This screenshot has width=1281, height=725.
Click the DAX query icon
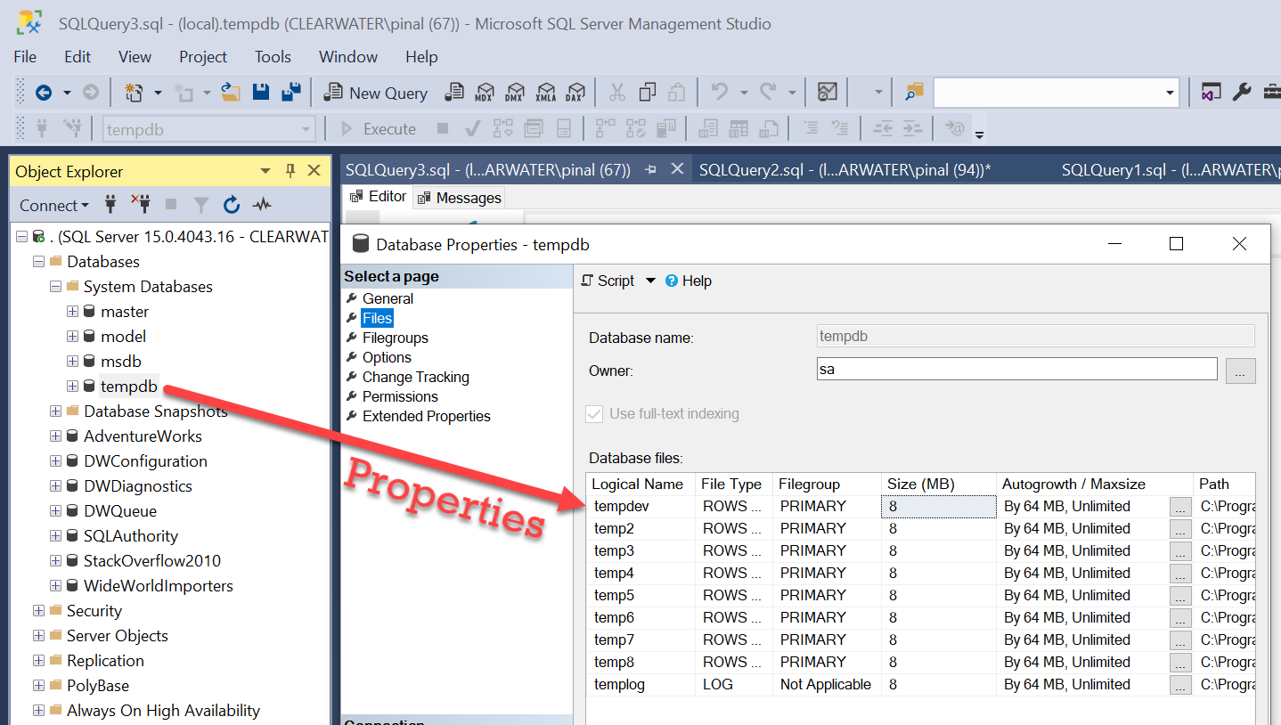(576, 93)
